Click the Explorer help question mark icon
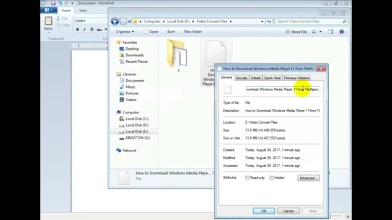The image size is (392, 220). [x=341, y=32]
